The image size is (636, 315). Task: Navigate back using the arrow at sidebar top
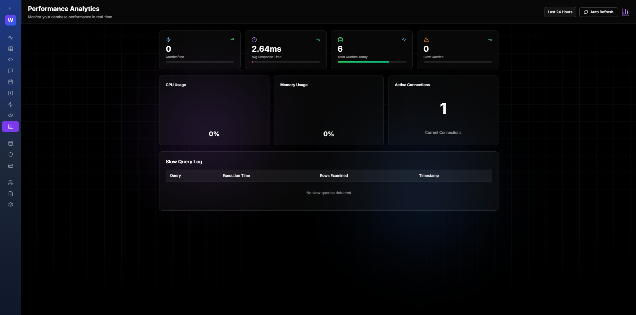10,8
